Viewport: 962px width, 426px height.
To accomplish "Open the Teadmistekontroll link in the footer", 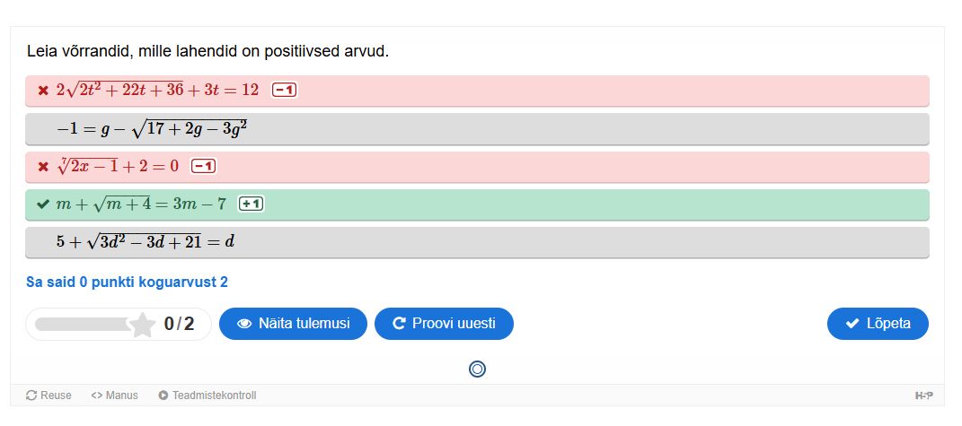I will (207, 396).
